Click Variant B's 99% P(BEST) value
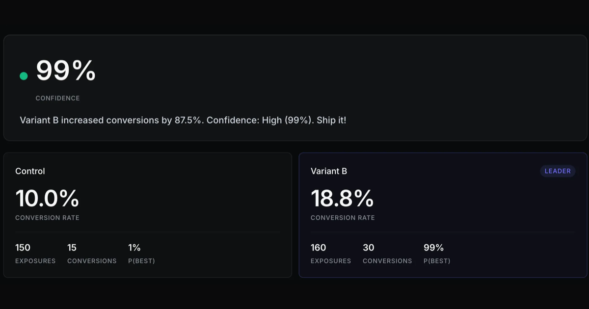The image size is (589, 309). [434, 248]
